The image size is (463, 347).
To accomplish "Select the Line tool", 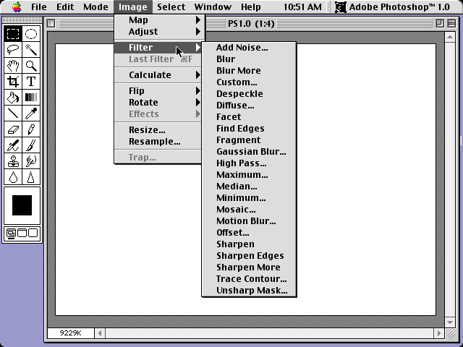I will (13, 113).
